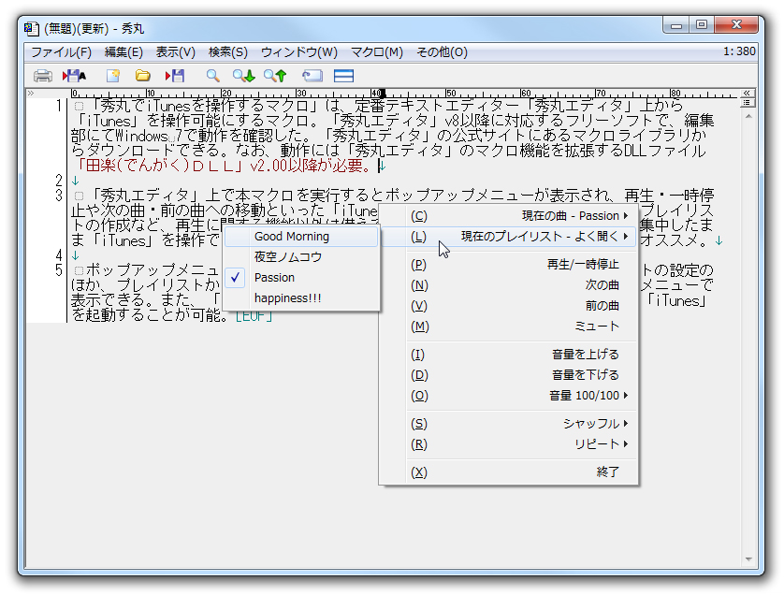Close the Hidemaru editor window

pos(736,25)
